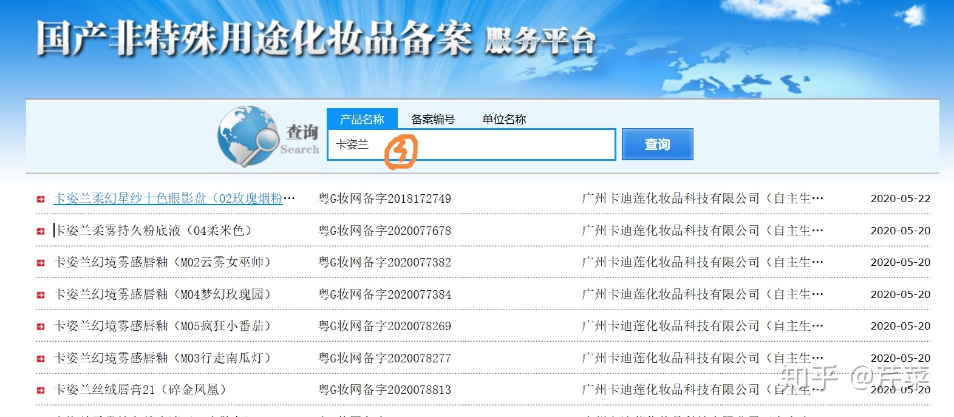
Task: Click company name in 2020078813 row
Action: (703, 390)
